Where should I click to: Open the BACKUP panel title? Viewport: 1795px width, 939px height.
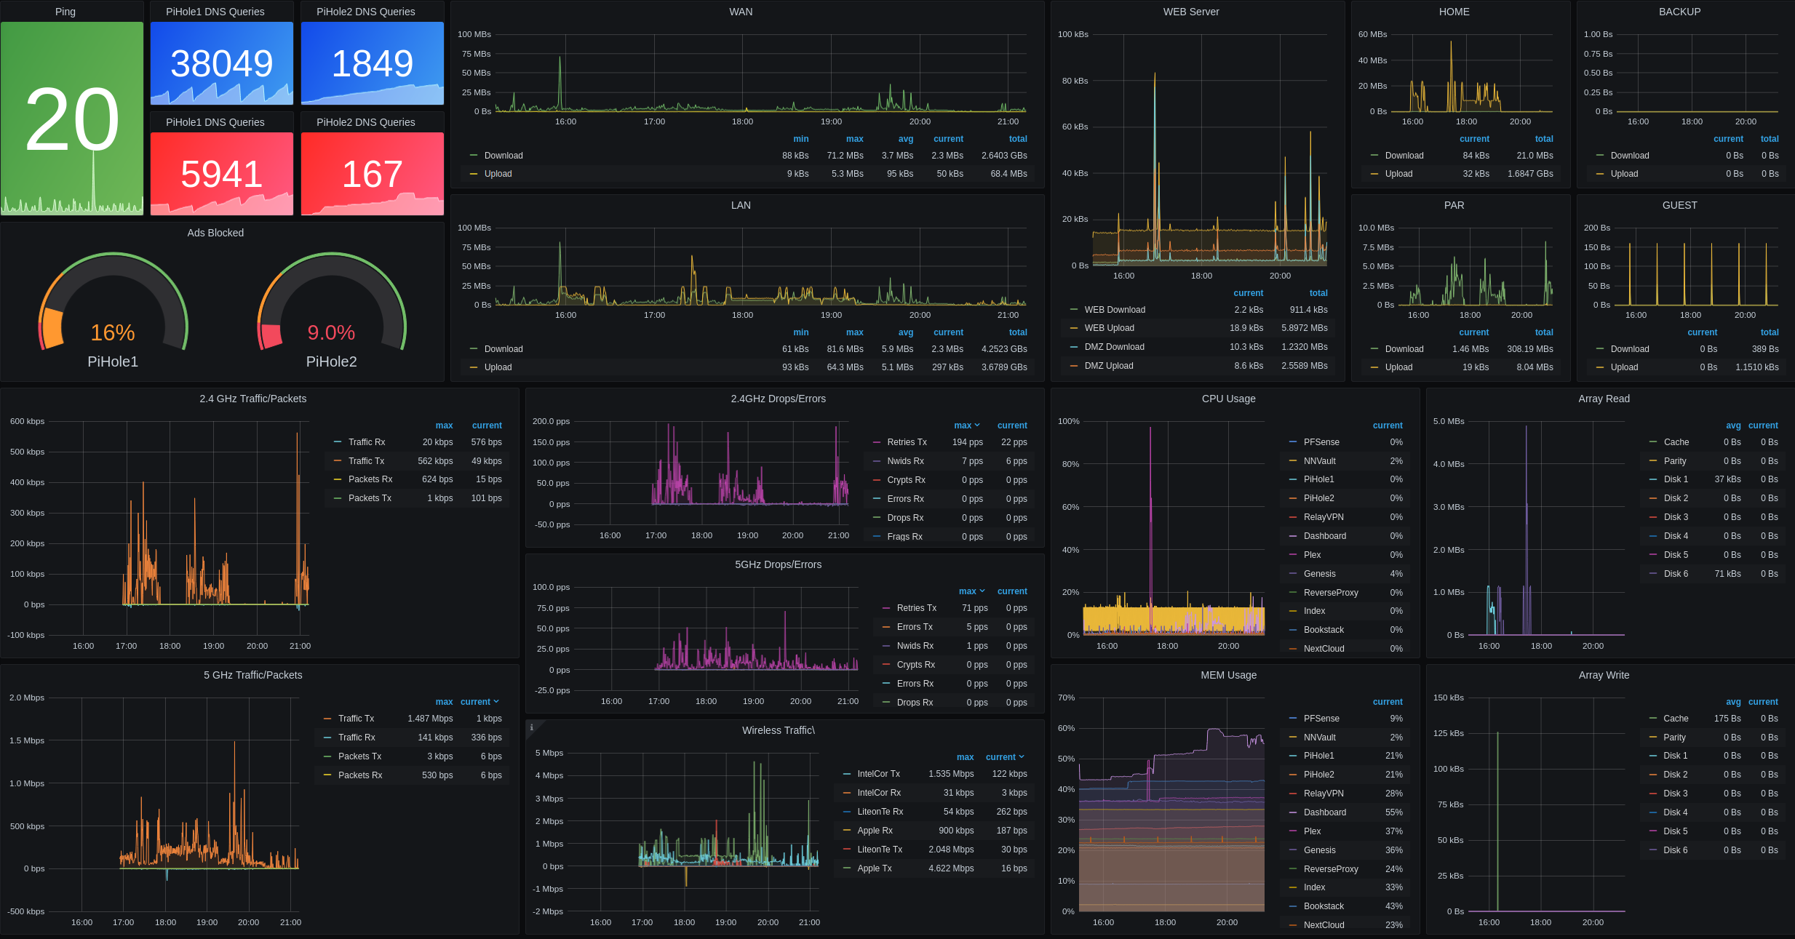click(x=1679, y=12)
